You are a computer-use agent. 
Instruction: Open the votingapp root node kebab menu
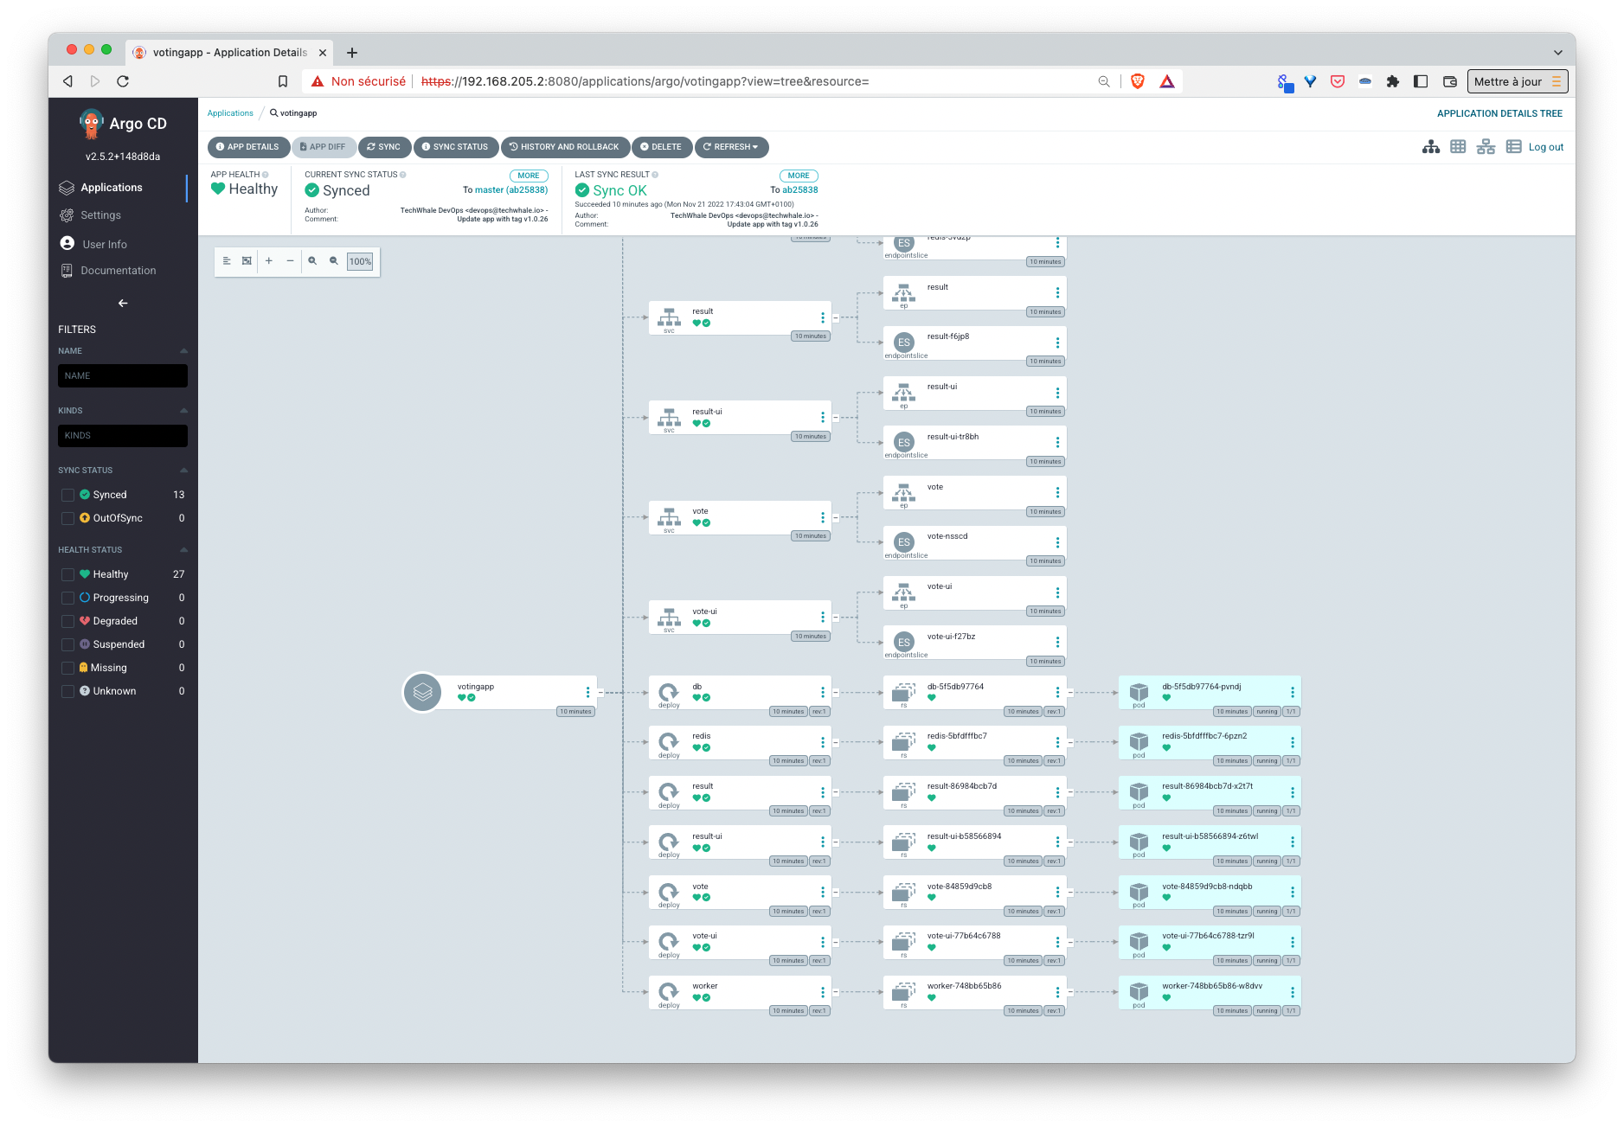point(587,692)
